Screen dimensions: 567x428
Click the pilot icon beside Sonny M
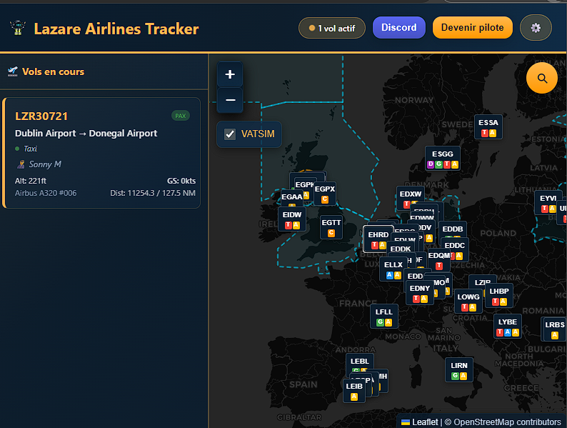pos(21,164)
